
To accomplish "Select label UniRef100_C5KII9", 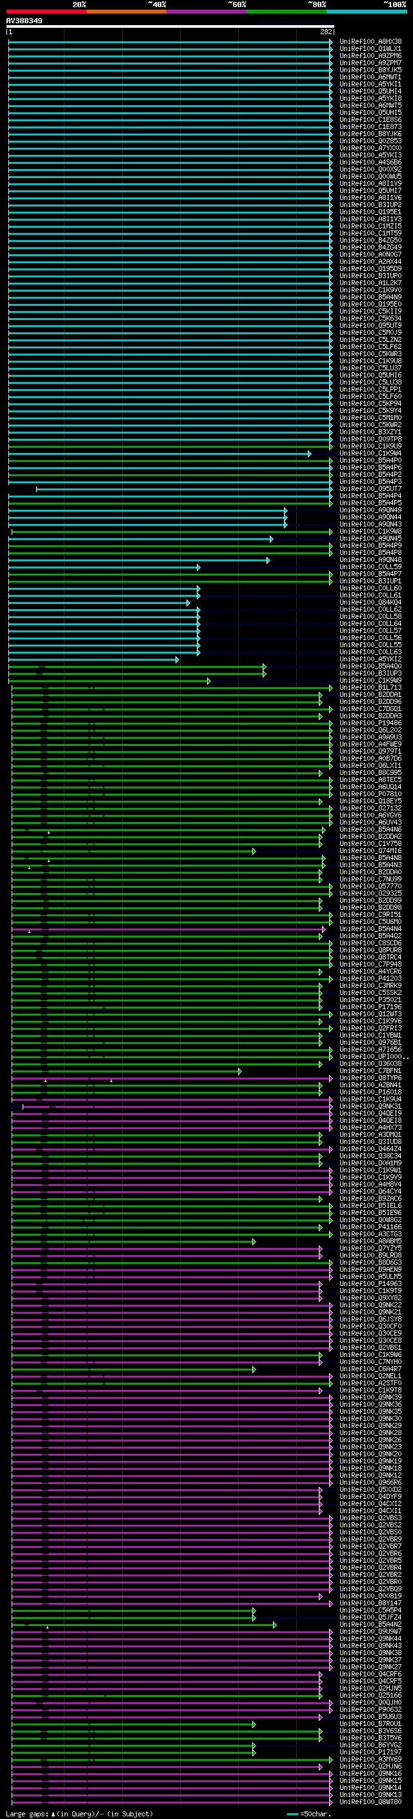I will pyautogui.click(x=370, y=311).
